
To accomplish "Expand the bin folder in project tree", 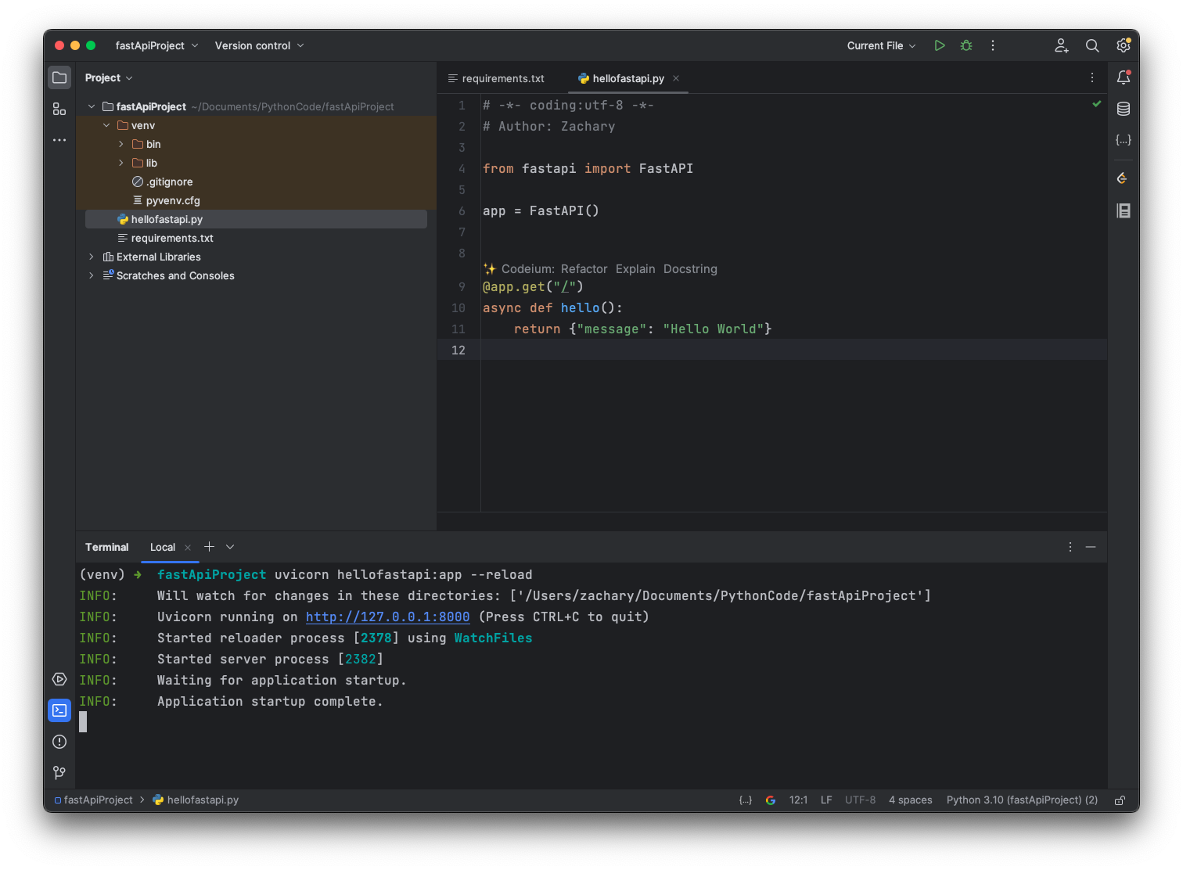I will point(121,144).
